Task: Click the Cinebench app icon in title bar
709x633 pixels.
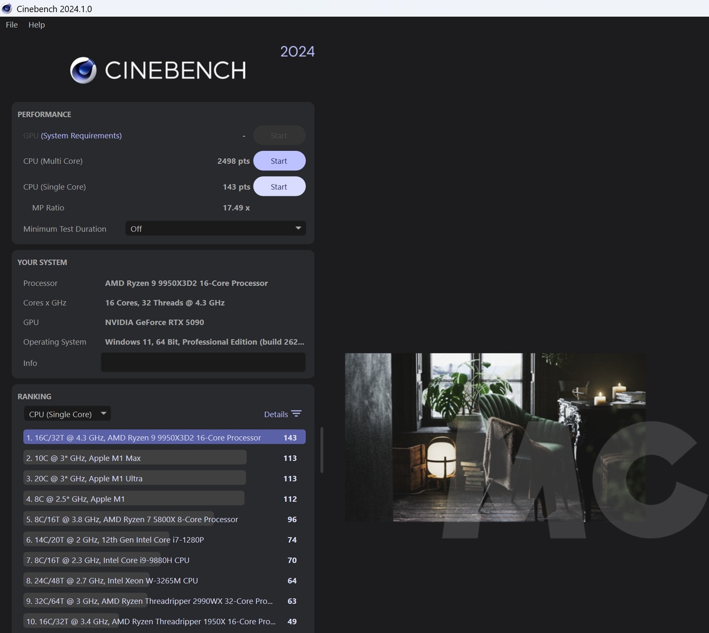Action: (7, 9)
